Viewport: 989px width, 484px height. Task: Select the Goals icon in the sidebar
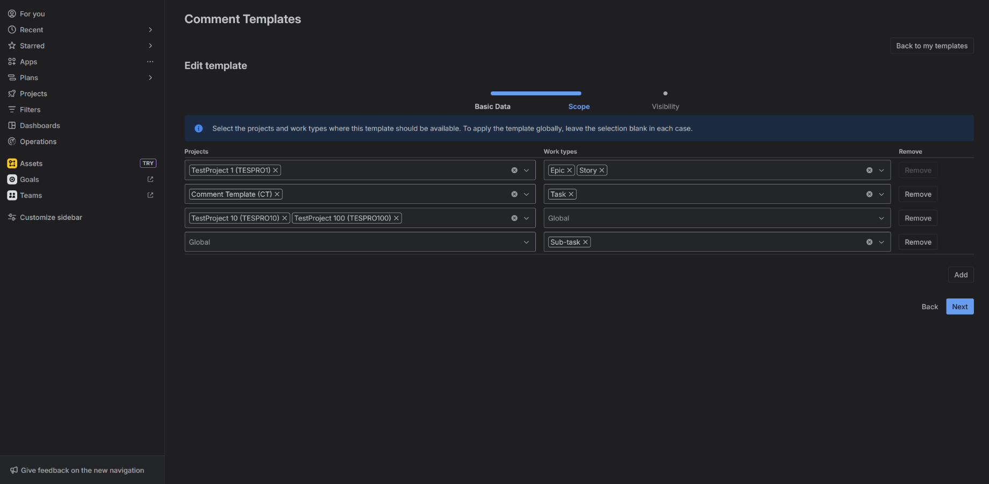[12, 179]
